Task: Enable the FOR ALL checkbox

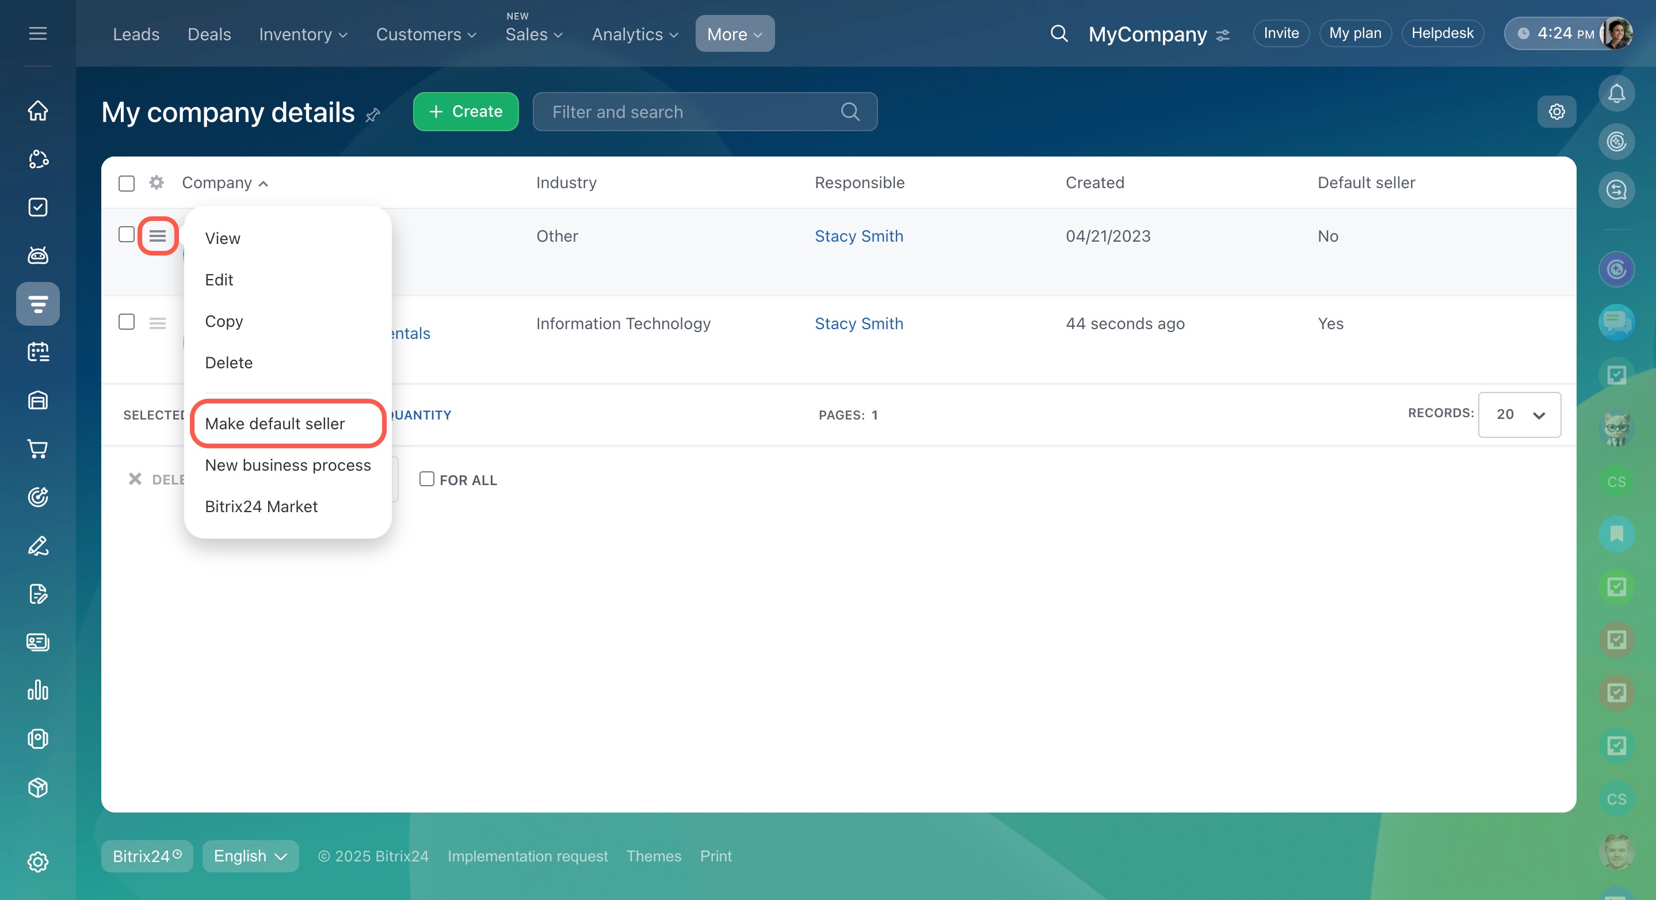Action: [427, 479]
